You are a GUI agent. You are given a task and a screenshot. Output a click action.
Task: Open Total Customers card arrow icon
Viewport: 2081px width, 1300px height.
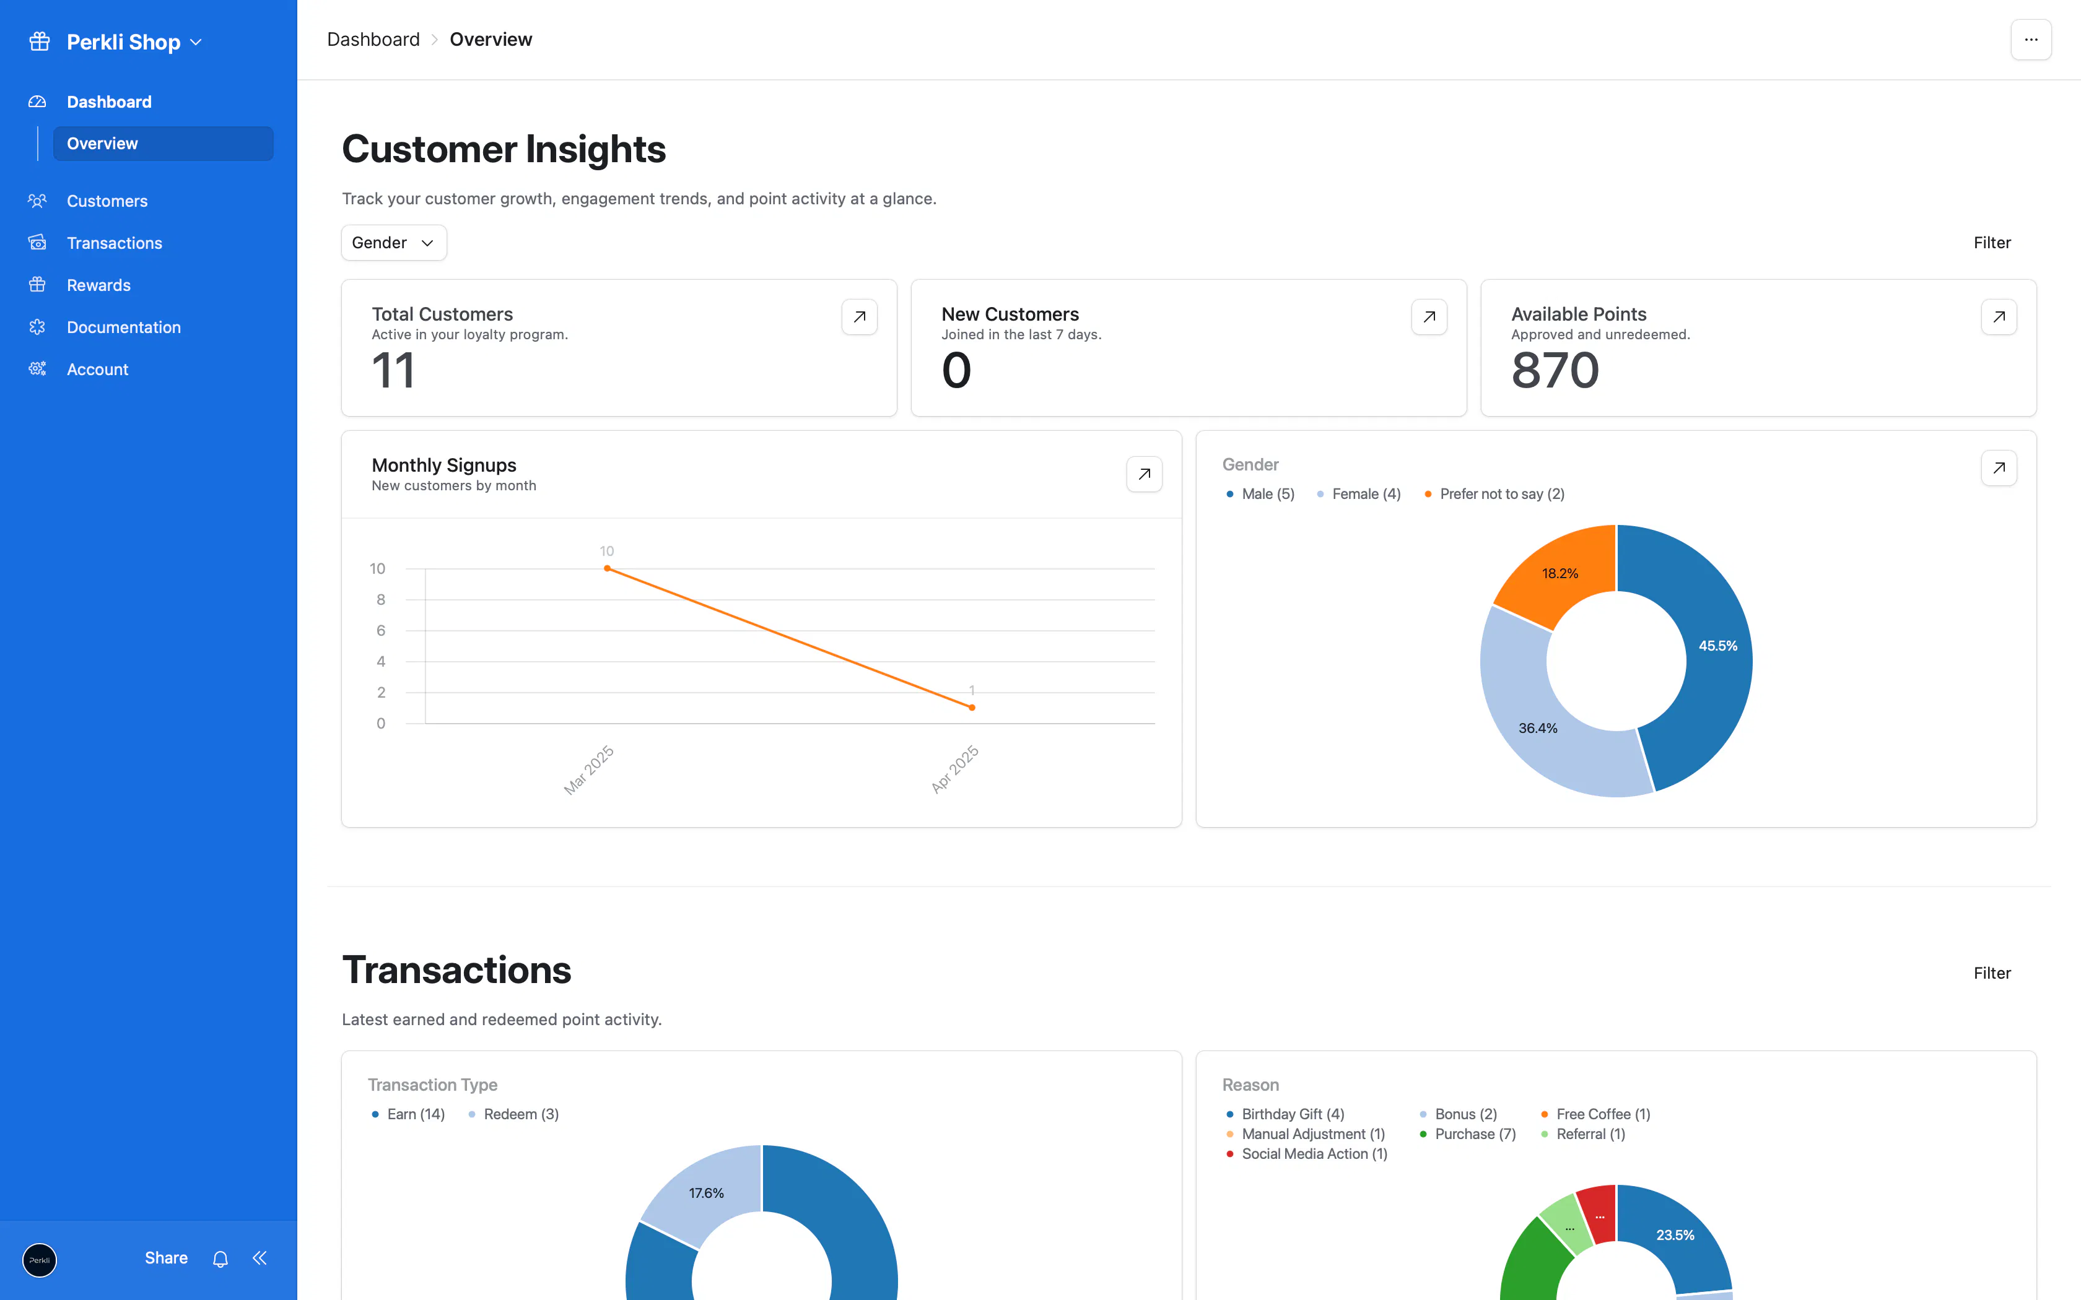click(859, 316)
